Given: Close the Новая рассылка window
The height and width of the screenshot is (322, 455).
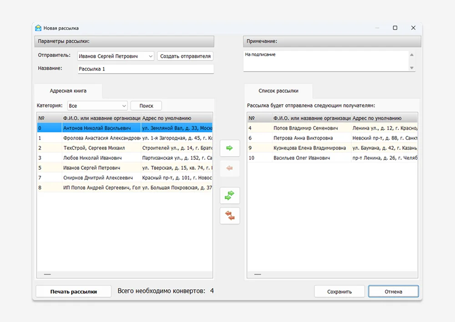Looking at the screenshot, I should (413, 28).
